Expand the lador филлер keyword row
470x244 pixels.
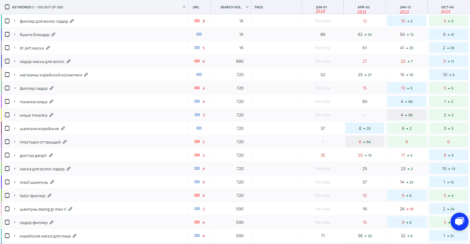click(x=15, y=195)
